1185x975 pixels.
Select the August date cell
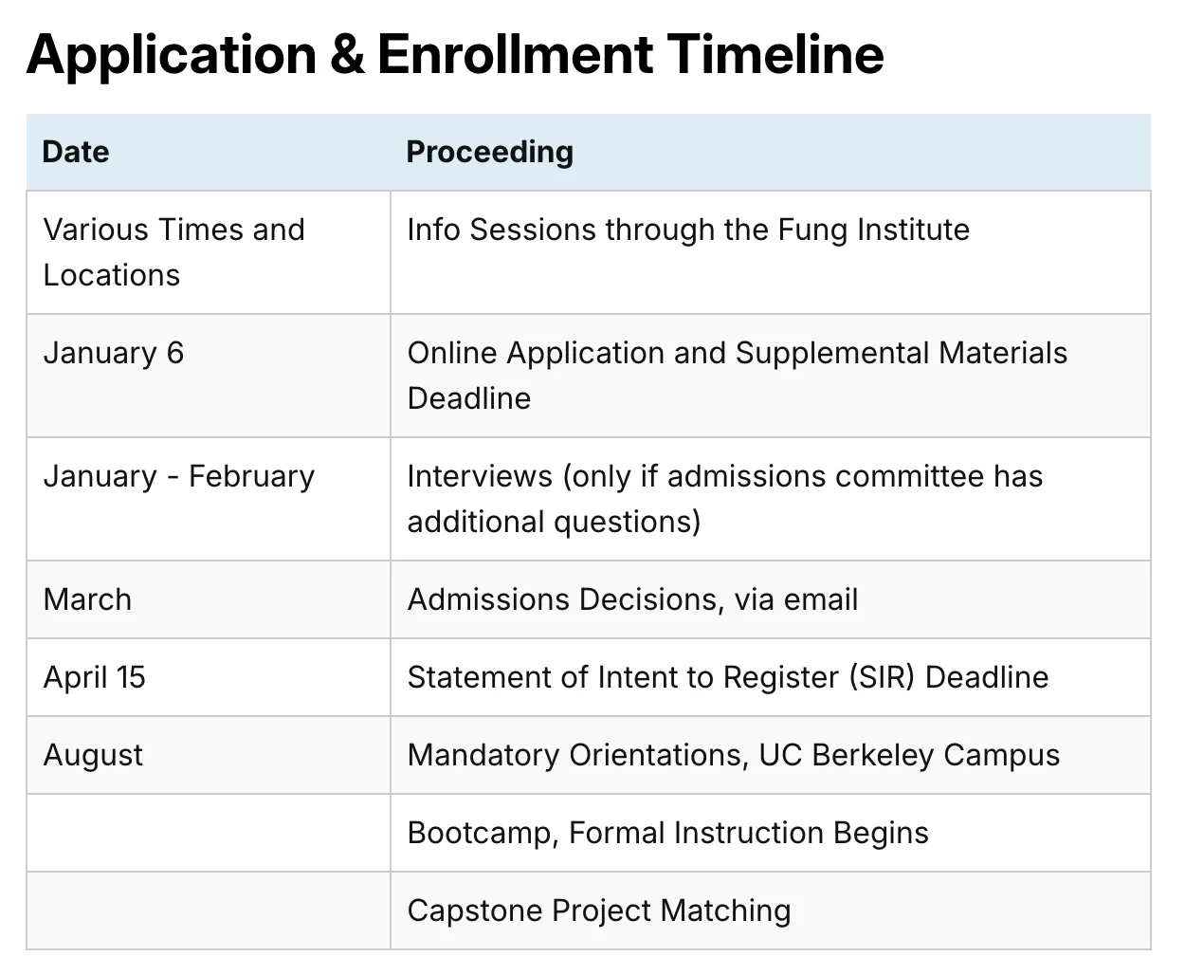93,755
